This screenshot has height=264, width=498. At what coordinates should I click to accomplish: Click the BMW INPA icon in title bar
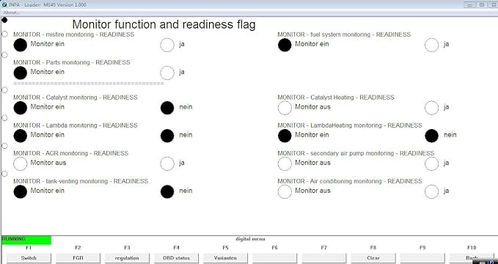4,4
